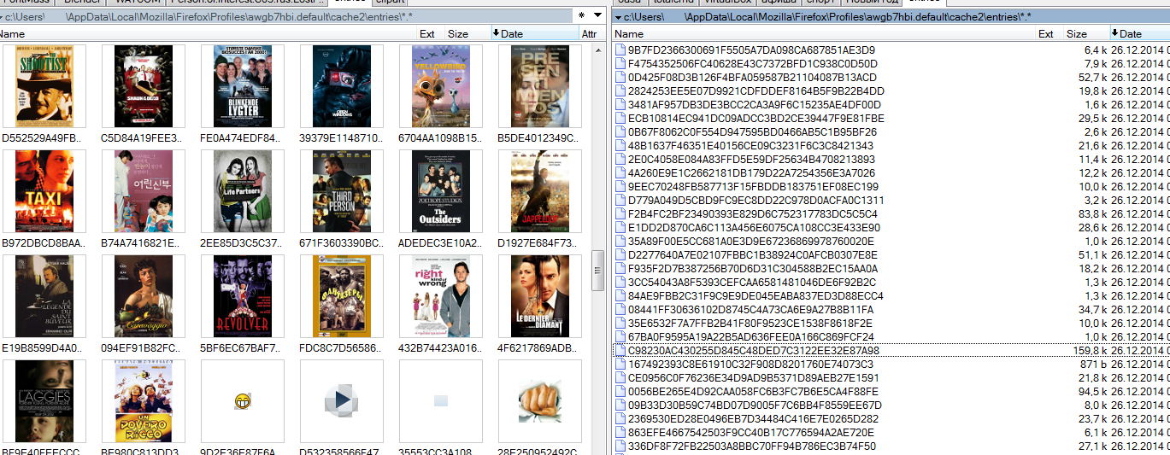Click file icon of 2E0C4058E084A83FFD5E59DF25634B4708213893

[620, 160]
